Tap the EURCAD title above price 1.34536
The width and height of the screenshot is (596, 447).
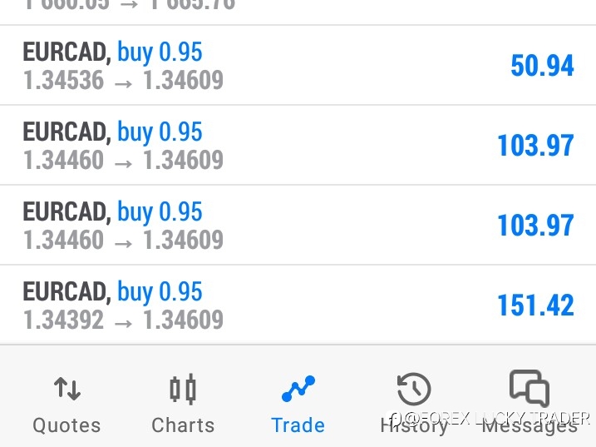coord(66,52)
